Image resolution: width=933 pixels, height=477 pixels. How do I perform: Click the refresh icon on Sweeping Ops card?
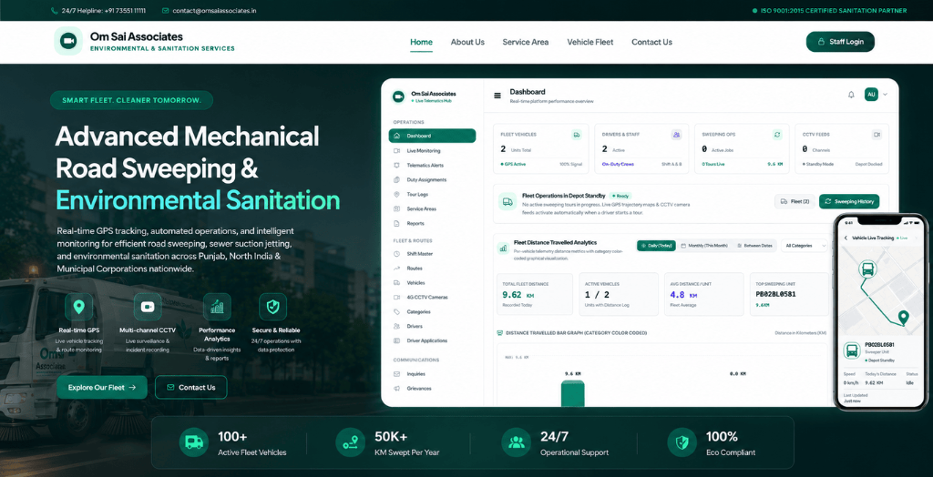776,135
